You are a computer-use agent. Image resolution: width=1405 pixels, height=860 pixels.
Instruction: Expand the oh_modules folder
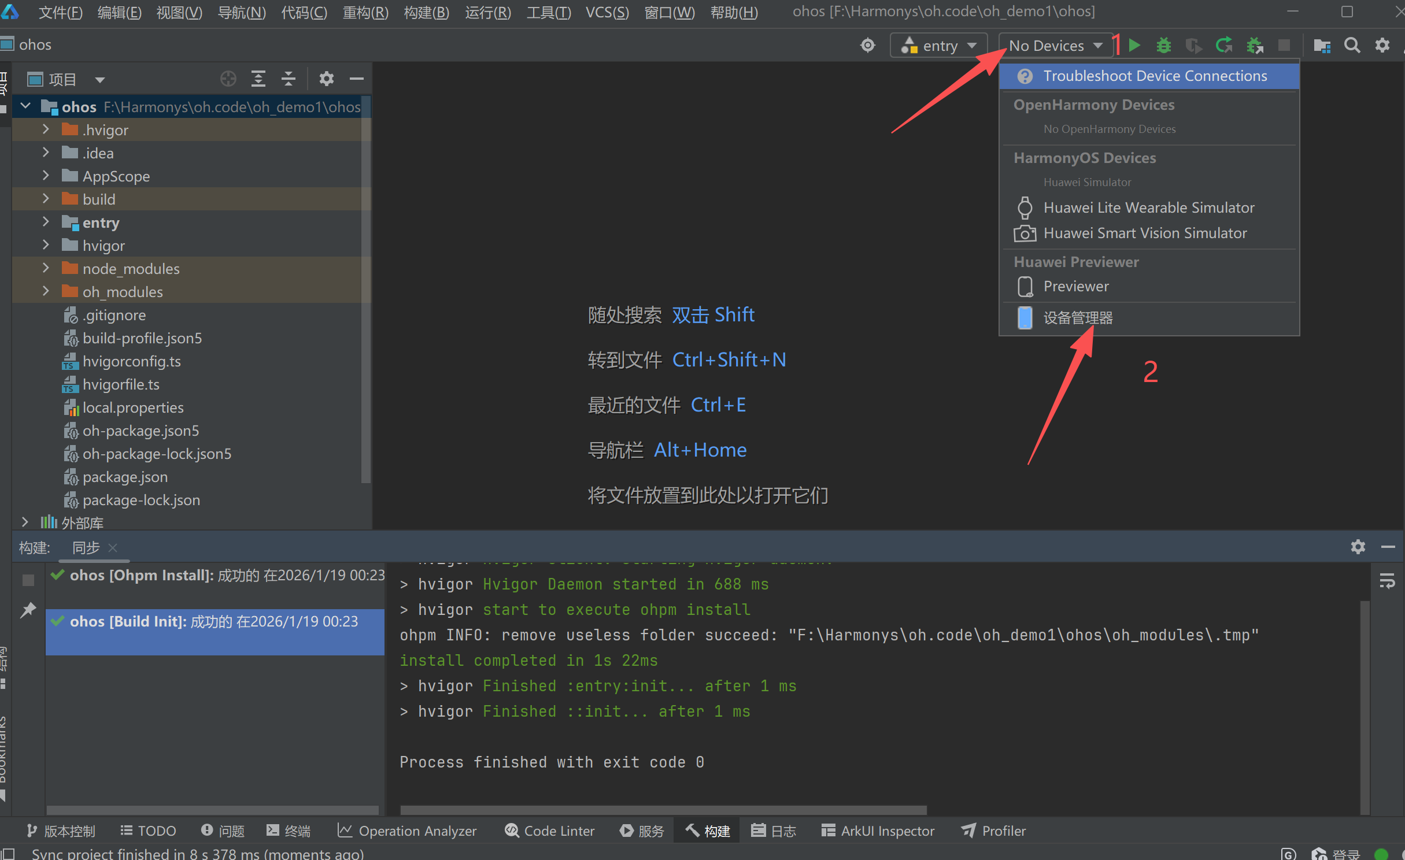coord(46,291)
